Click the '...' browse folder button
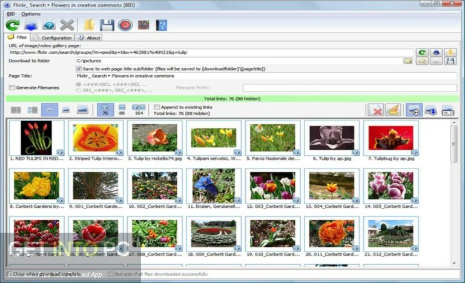The height and width of the screenshot is (283, 465). [x=436, y=61]
